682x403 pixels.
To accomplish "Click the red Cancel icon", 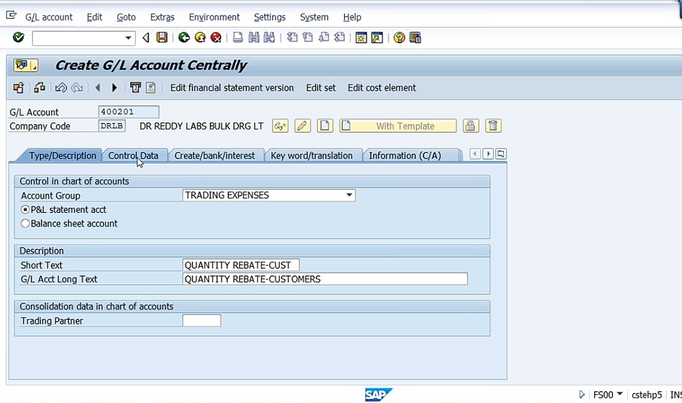I will coord(216,37).
